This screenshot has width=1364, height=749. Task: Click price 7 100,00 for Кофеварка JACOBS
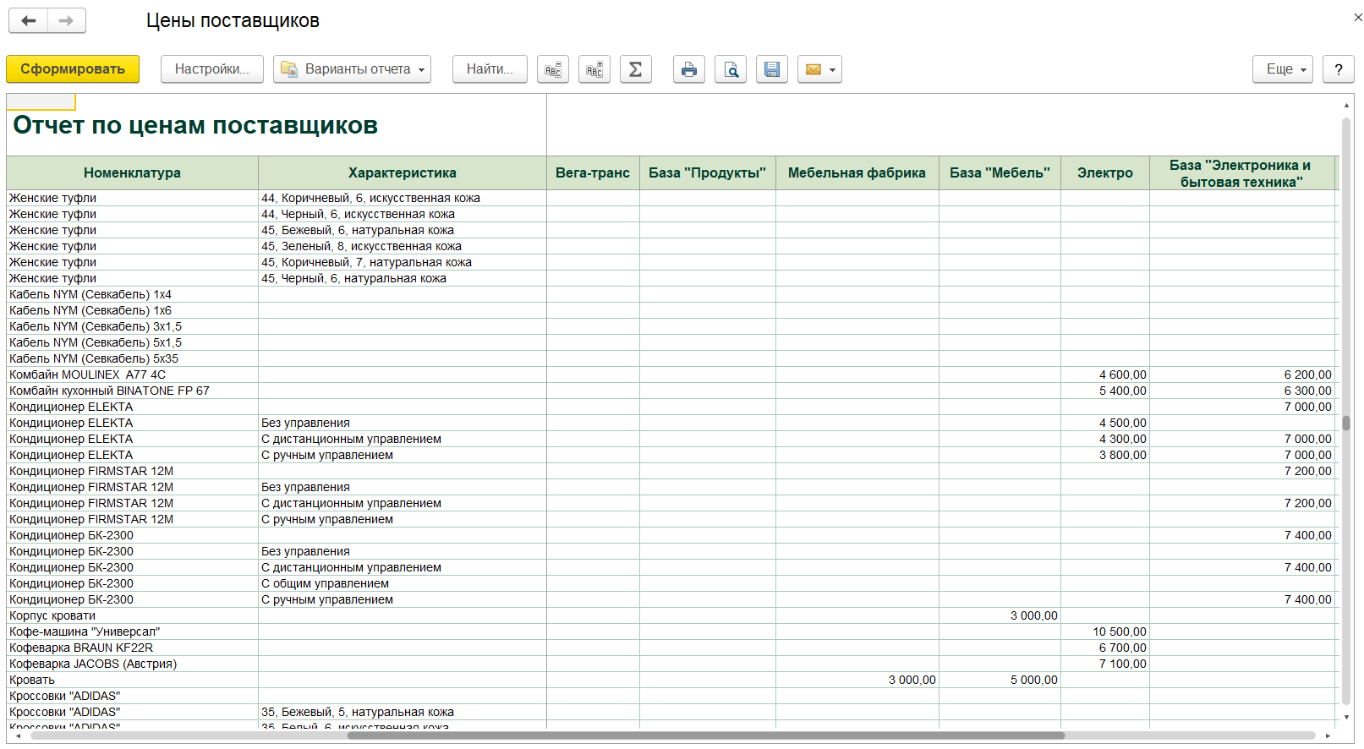[x=1105, y=664]
